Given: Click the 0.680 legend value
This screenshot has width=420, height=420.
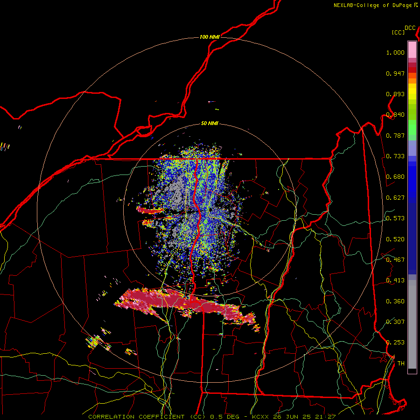Looking at the screenshot, I should 395,177.
